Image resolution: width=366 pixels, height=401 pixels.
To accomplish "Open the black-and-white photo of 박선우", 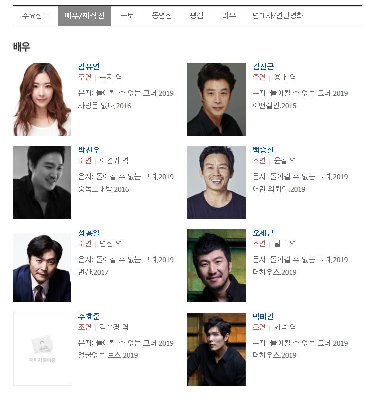I will point(42,183).
